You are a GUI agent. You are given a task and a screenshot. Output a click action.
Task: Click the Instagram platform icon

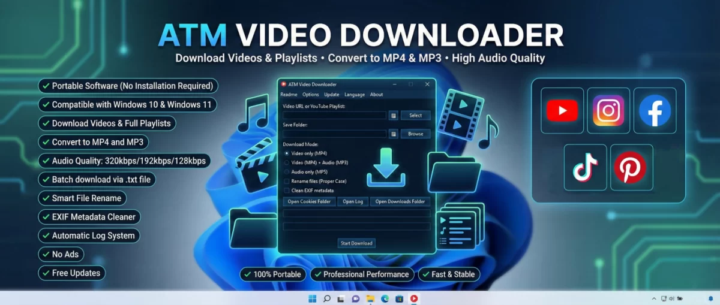tap(608, 110)
